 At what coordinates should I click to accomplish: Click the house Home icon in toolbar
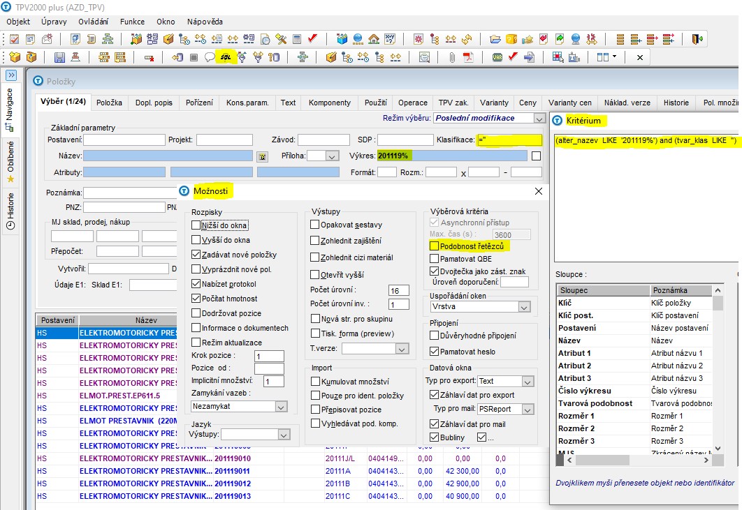pos(374,39)
